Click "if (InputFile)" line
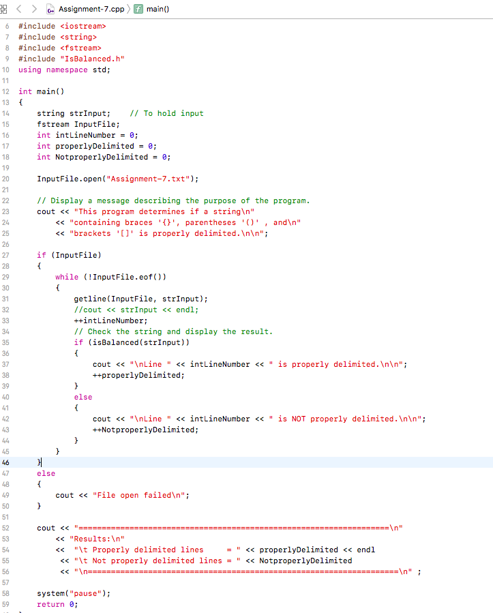The width and height of the screenshot is (493, 613). (x=69, y=255)
